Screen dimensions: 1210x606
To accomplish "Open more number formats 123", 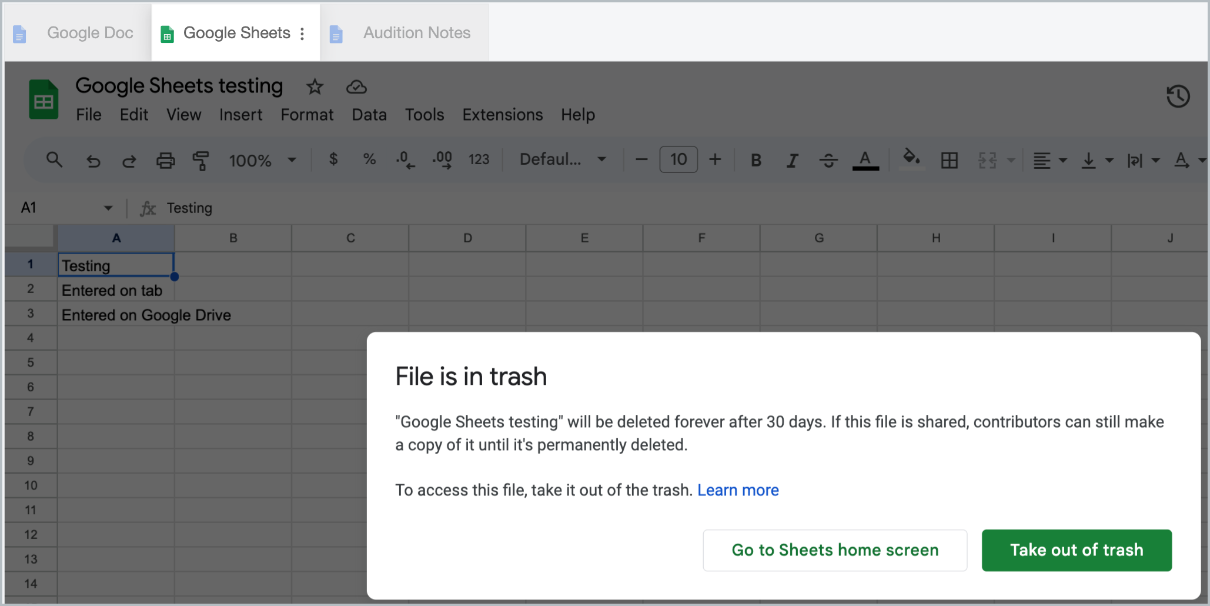I will (x=479, y=159).
